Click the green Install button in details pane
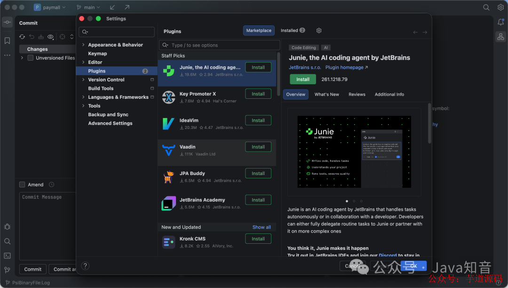Screen dimensions: 508x288 tap(302, 80)
